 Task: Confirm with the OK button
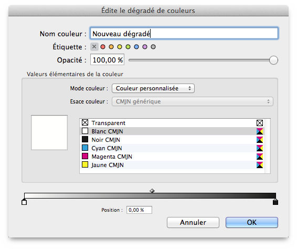tap(252, 222)
